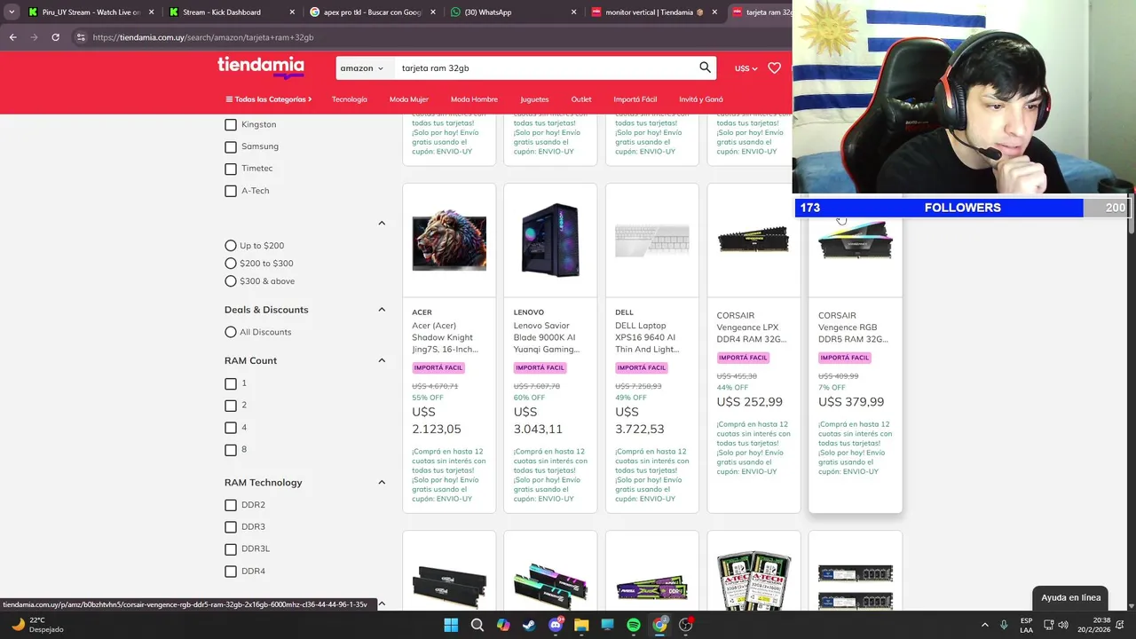Select the Up to $200 price option

tap(231, 246)
